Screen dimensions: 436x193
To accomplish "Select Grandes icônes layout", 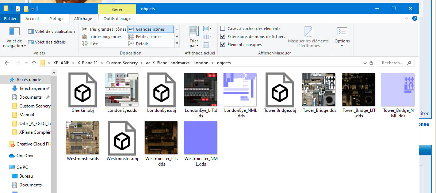I will [x=150, y=29].
